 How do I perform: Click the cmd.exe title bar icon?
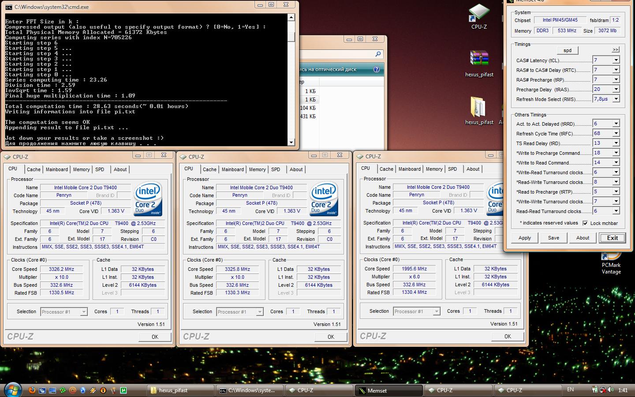9,7
